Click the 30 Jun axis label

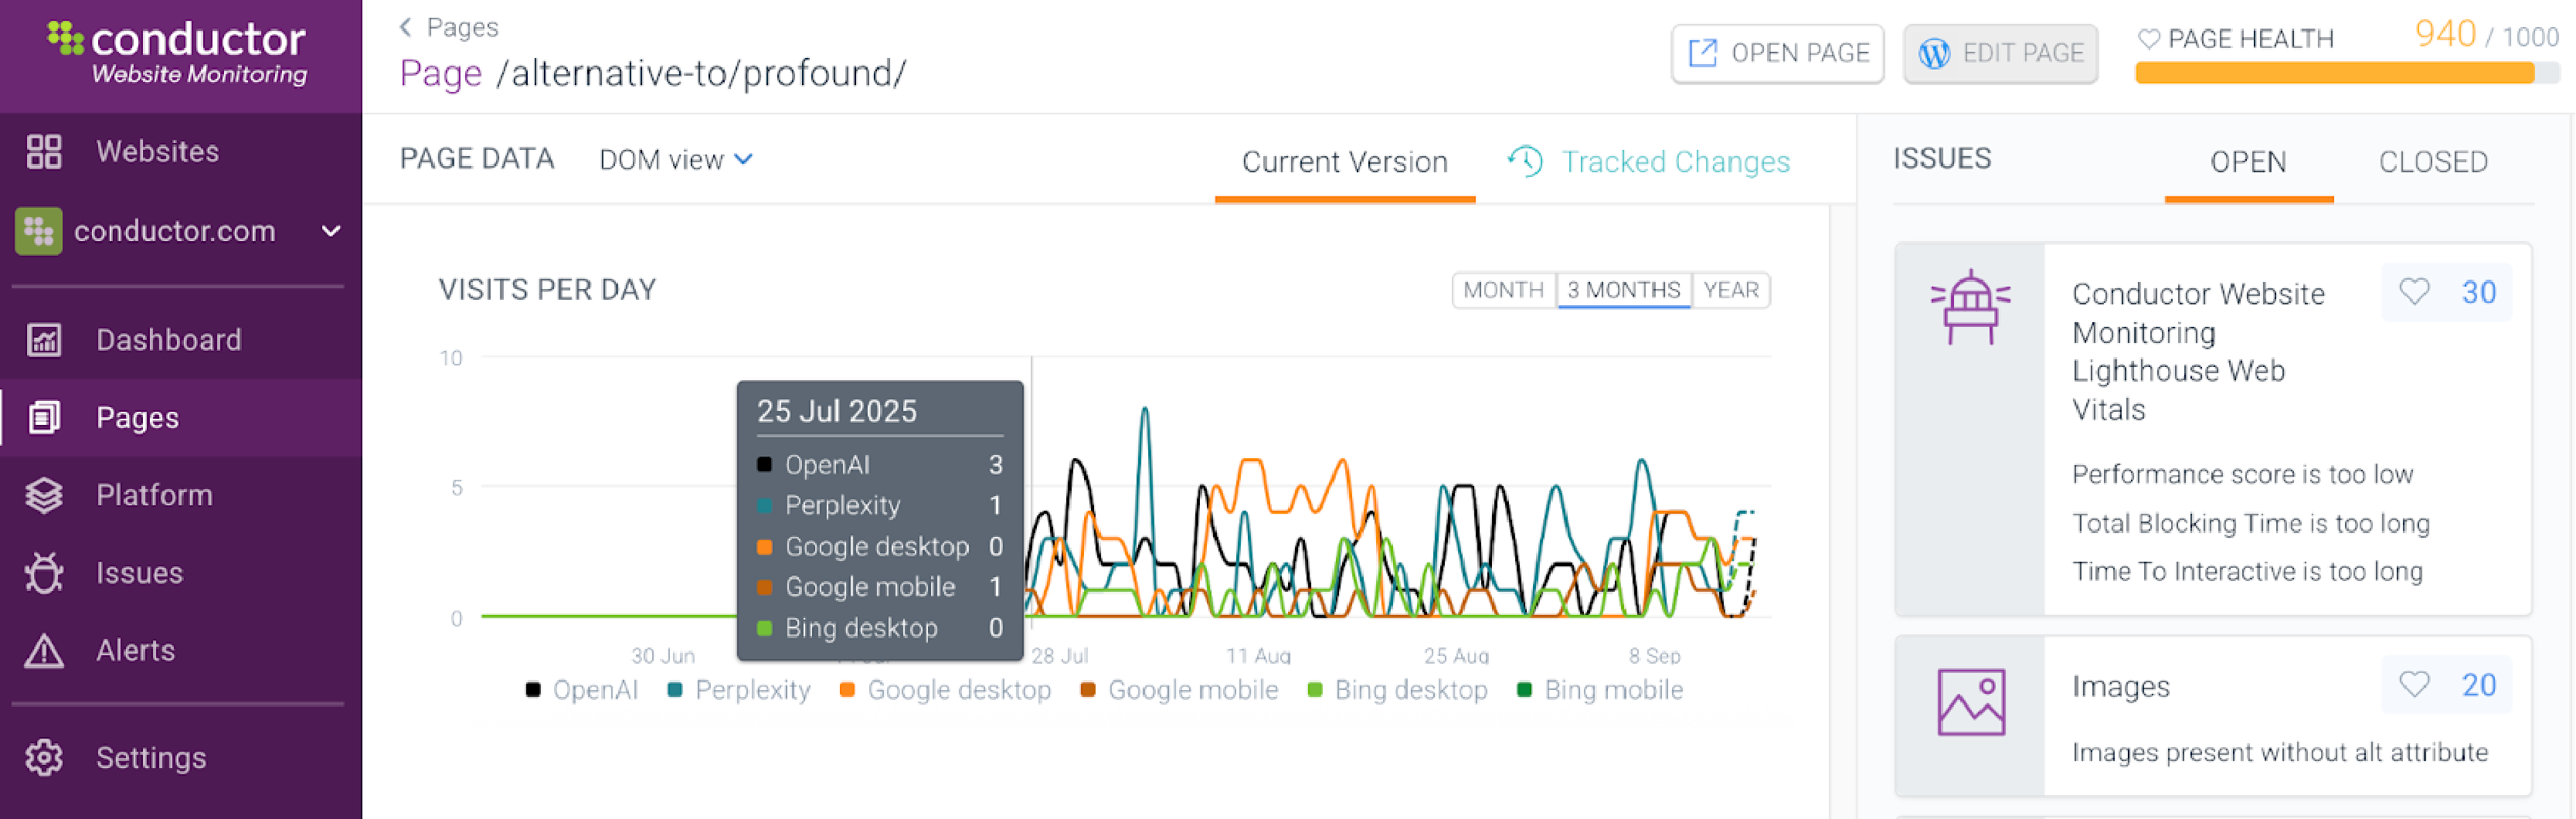pyautogui.click(x=663, y=656)
